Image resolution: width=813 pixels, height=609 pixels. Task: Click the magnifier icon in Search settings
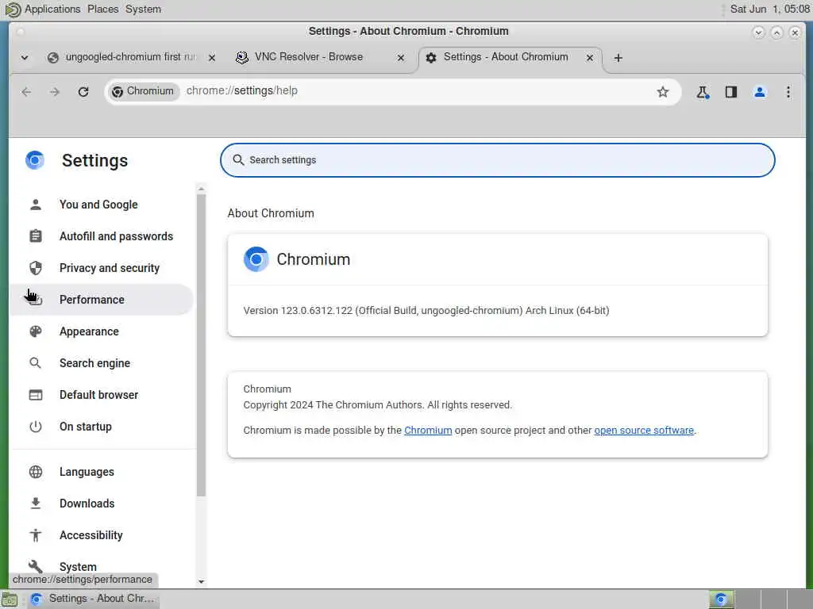pyautogui.click(x=238, y=160)
